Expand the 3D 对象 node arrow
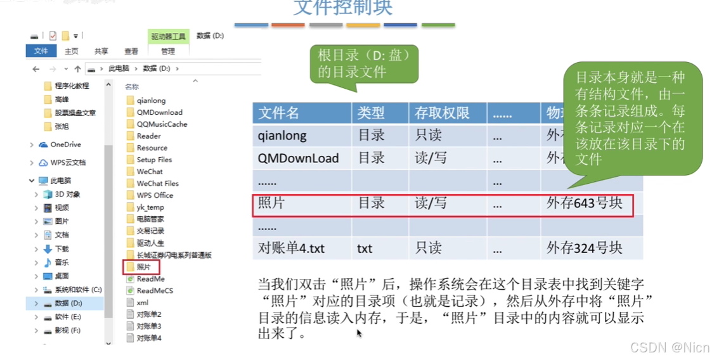This screenshot has height=360, width=712. [36, 195]
